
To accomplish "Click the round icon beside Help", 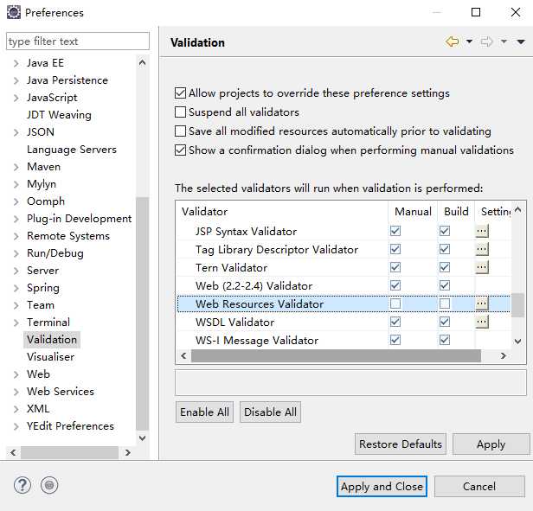I will pyautogui.click(x=49, y=486).
